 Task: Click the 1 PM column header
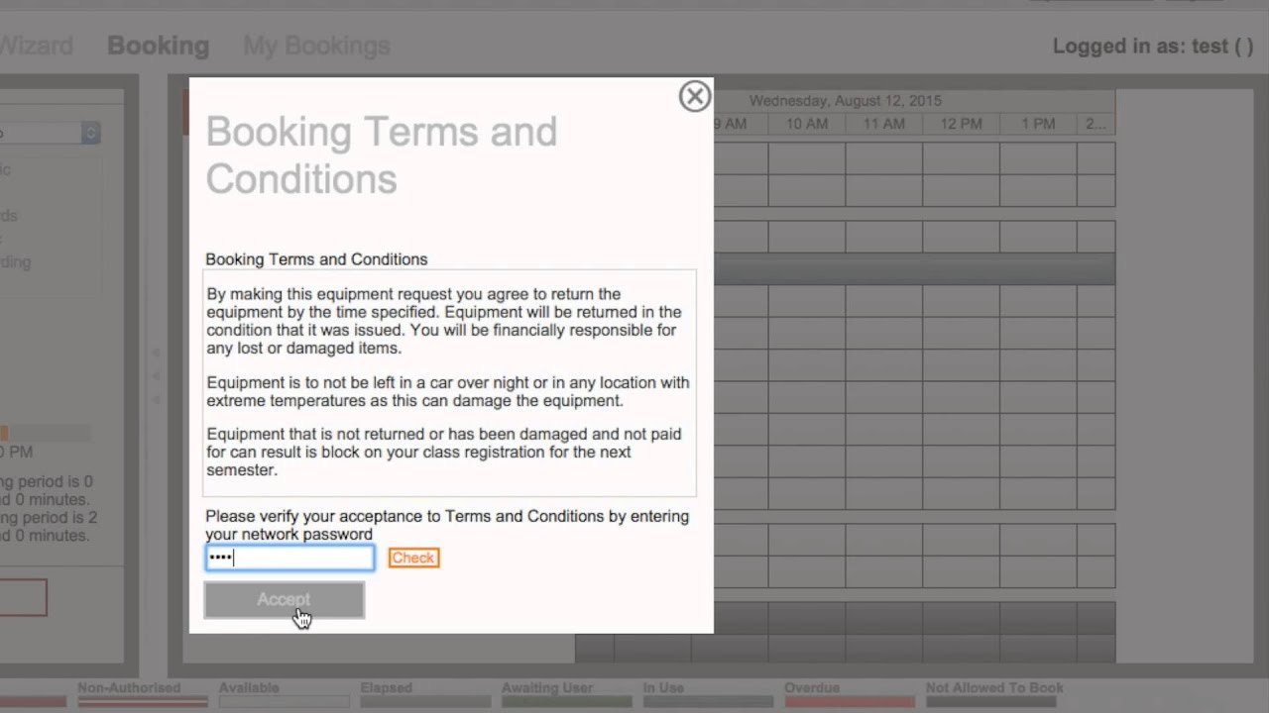tap(1038, 124)
